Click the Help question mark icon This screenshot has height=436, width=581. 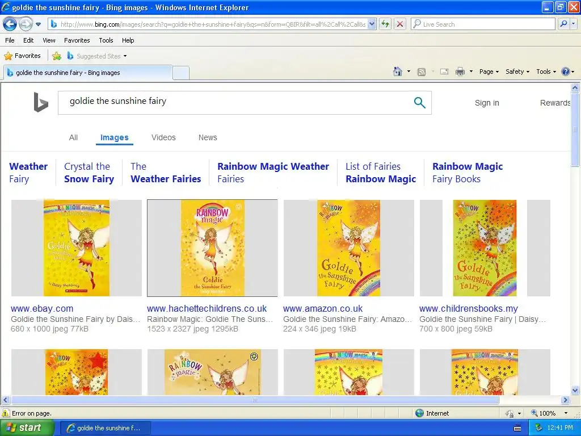566,72
